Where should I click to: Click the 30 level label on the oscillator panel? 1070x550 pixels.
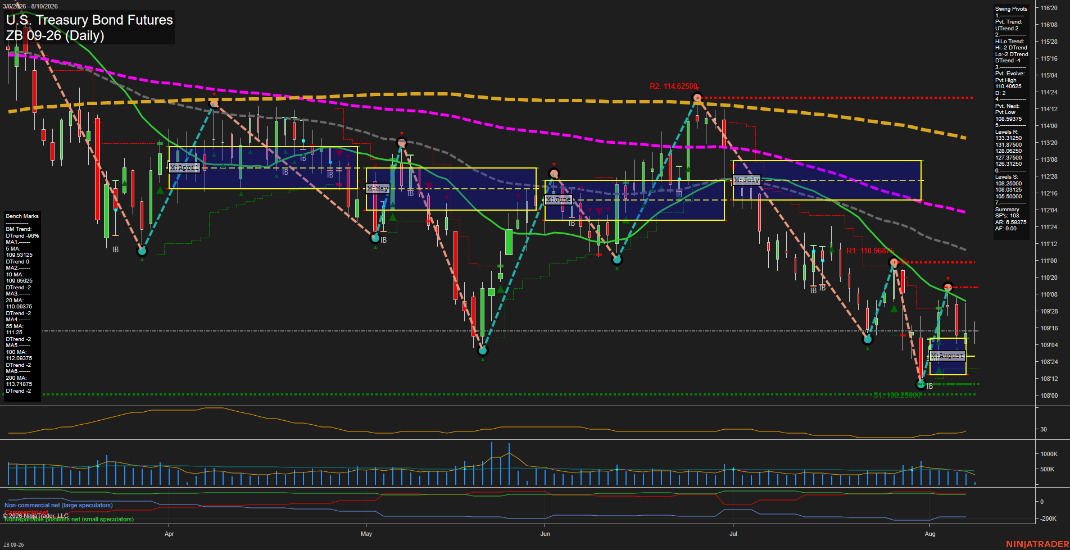point(1044,429)
